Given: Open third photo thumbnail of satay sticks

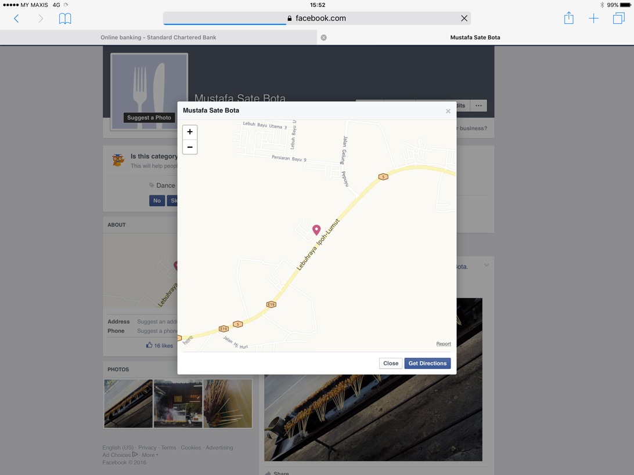Looking at the screenshot, I should point(228,404).
